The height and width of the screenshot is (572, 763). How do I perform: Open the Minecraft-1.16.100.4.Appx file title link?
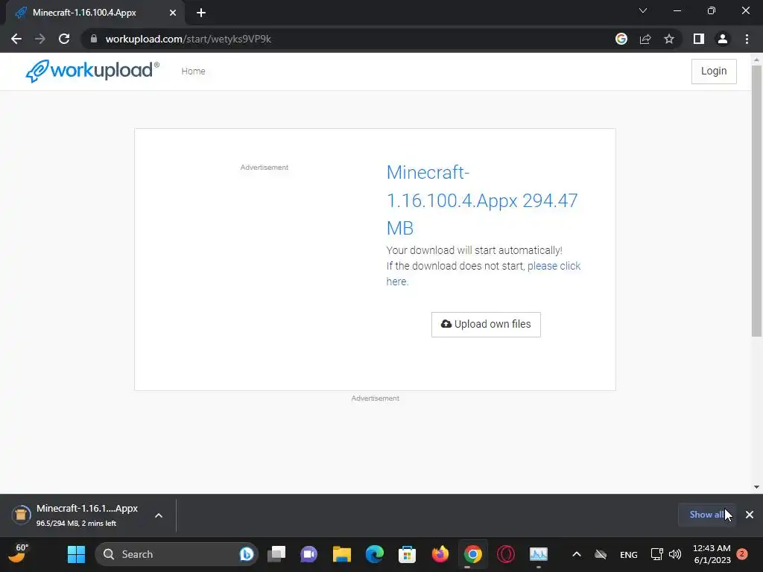(482, 200)
